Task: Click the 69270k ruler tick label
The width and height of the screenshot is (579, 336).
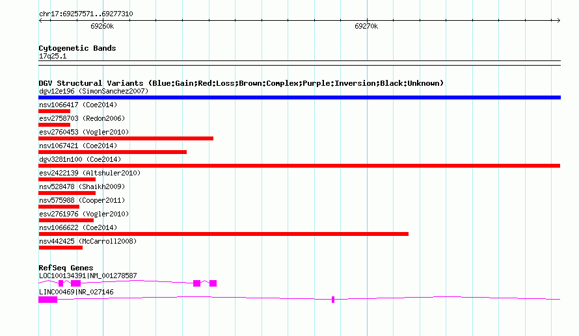Action: click(366, 26)
